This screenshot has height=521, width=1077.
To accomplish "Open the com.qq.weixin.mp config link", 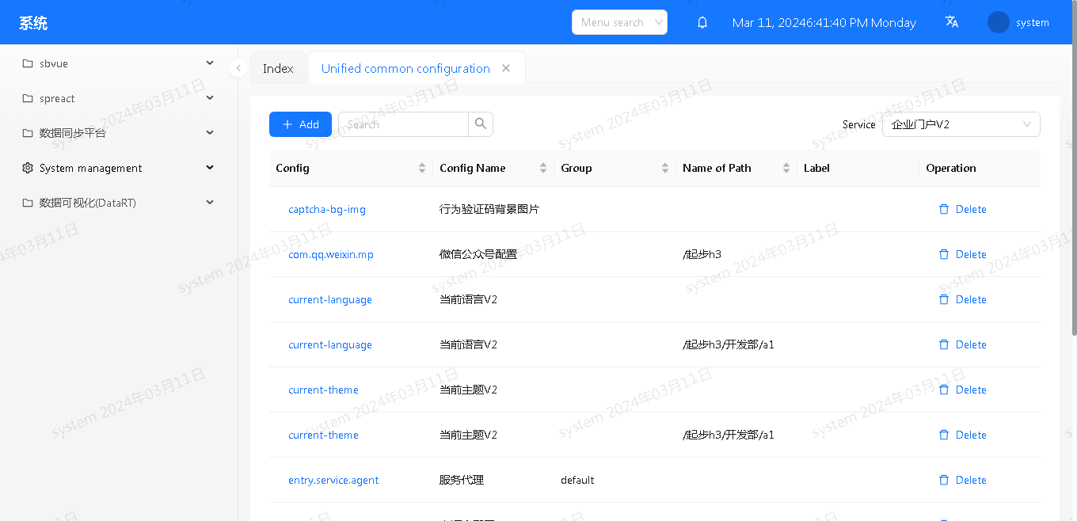I will (x=331, y=254).
